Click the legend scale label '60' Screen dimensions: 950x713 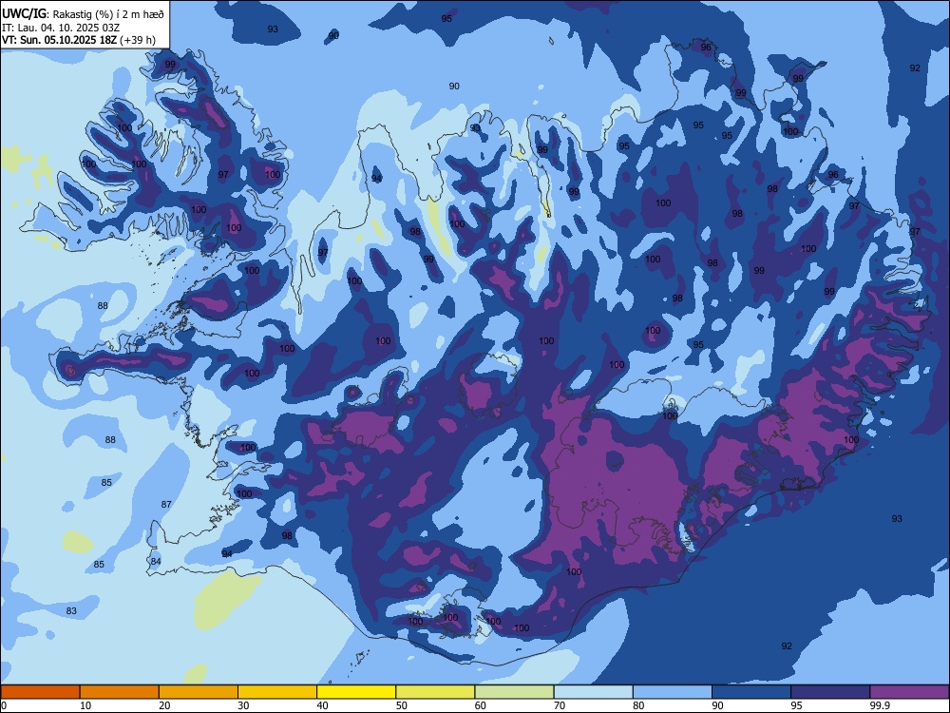tap(481, 705)
